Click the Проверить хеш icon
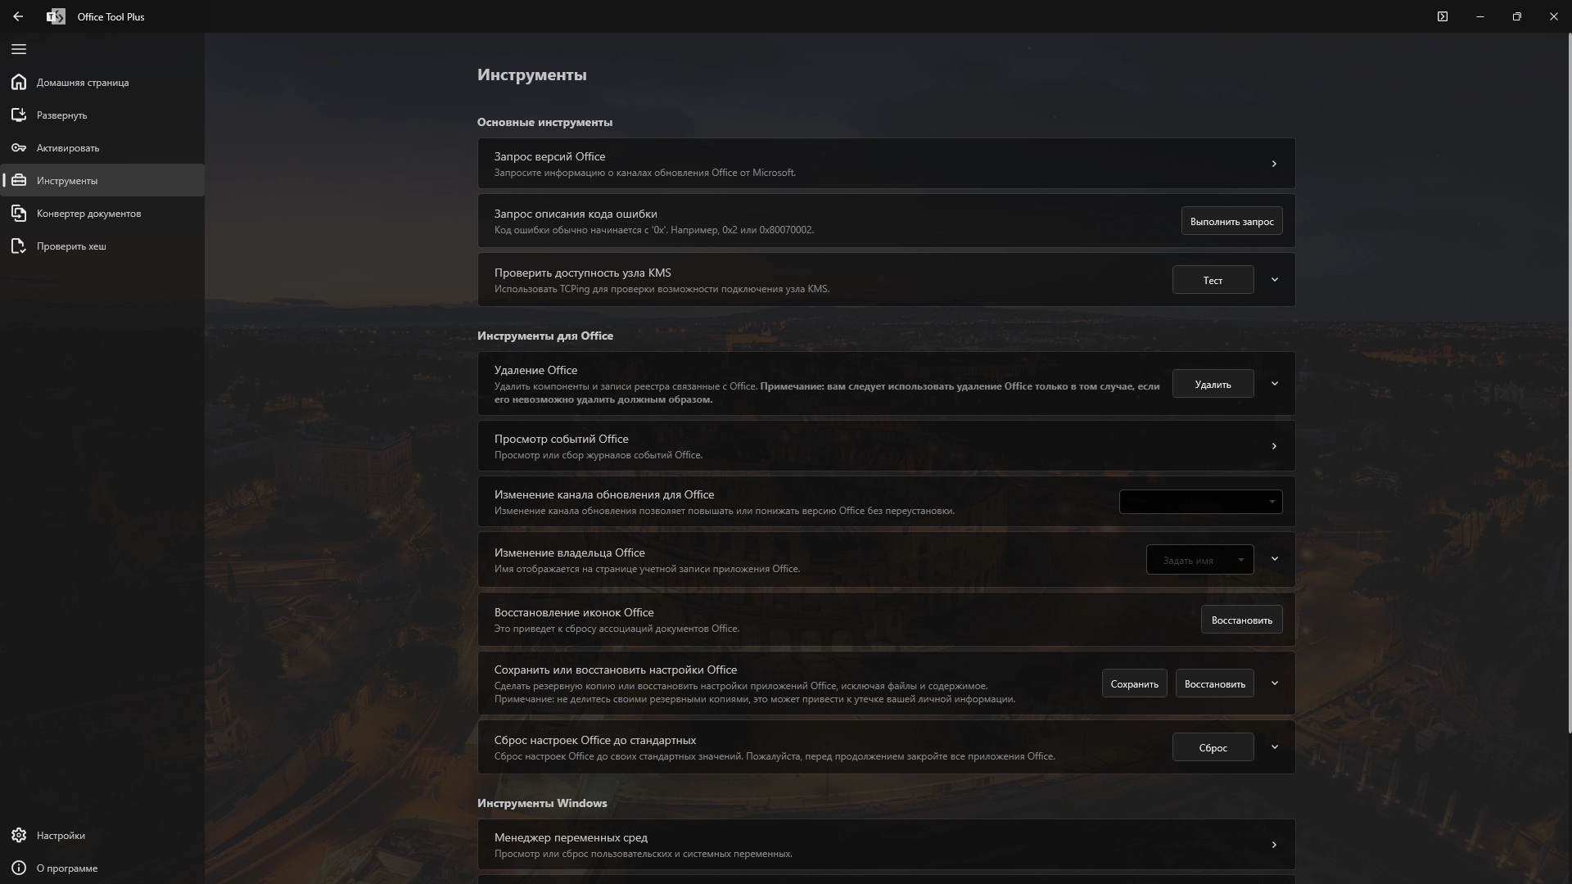Screen dimensions: 1572x884 point(19,246)
